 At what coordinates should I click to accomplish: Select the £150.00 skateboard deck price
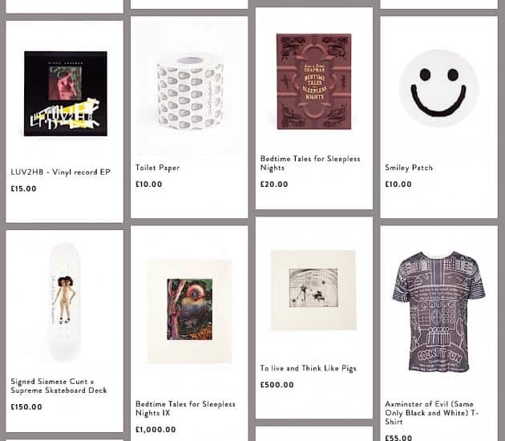click(x=26, y=407)
